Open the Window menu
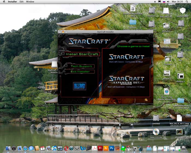The image size is (191, 153). [x=30, y=2]
